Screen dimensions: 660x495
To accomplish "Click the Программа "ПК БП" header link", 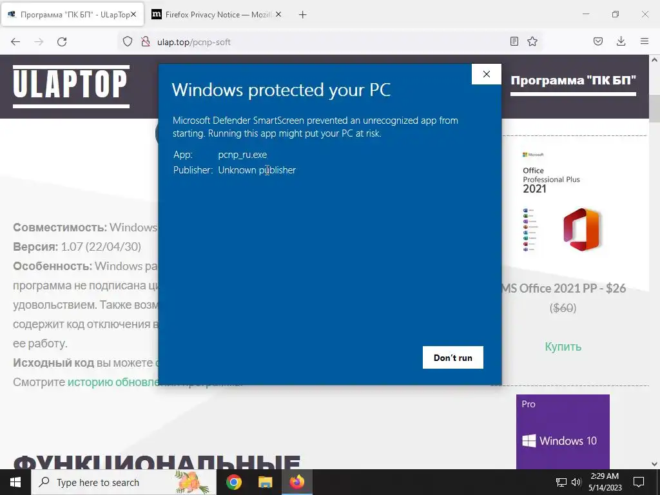I will (573, 81).
